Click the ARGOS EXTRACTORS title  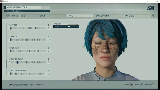coord(17,7)
